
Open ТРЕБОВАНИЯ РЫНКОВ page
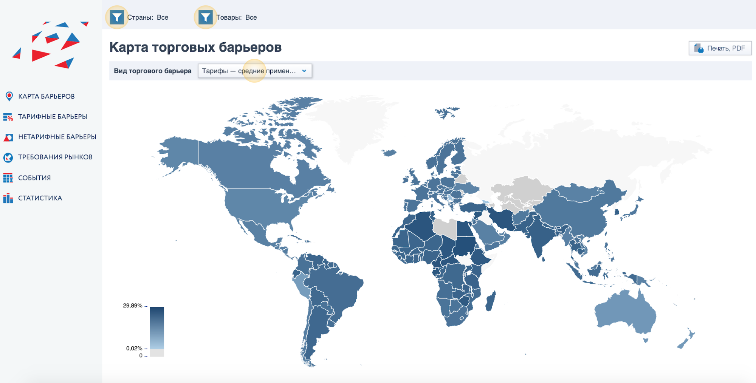(55, 157)
